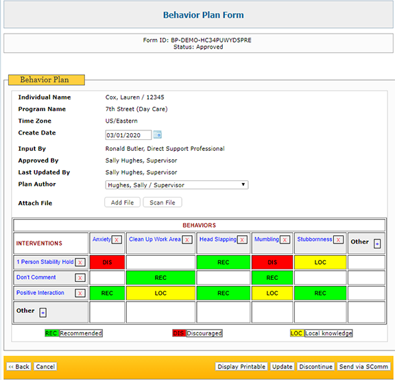Click the yellow LOC cell under Stubbornness
Image resolution: width=395 pixels, height=380 pixels.
pyautogui.click(x=320, y=262)
